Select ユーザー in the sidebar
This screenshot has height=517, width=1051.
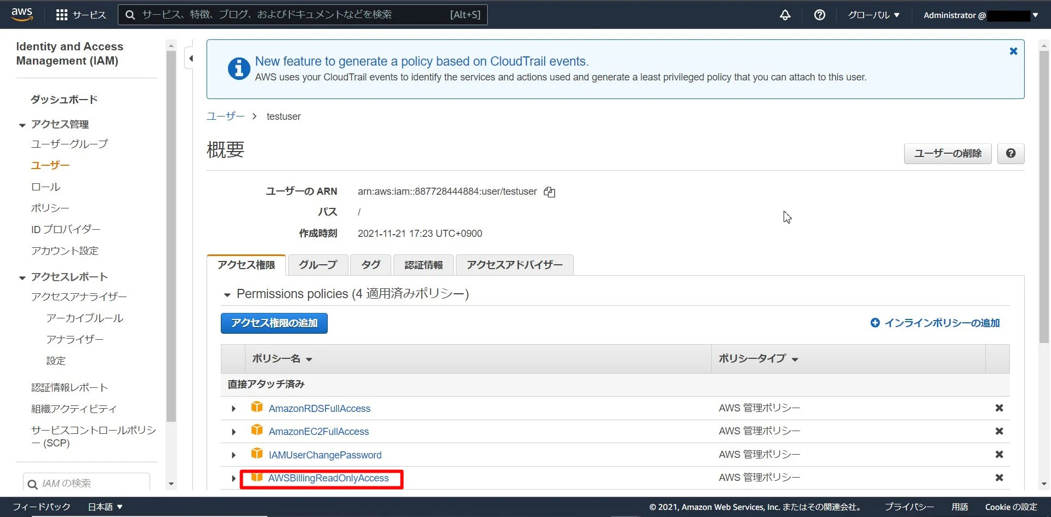click(x=50, y=165)
